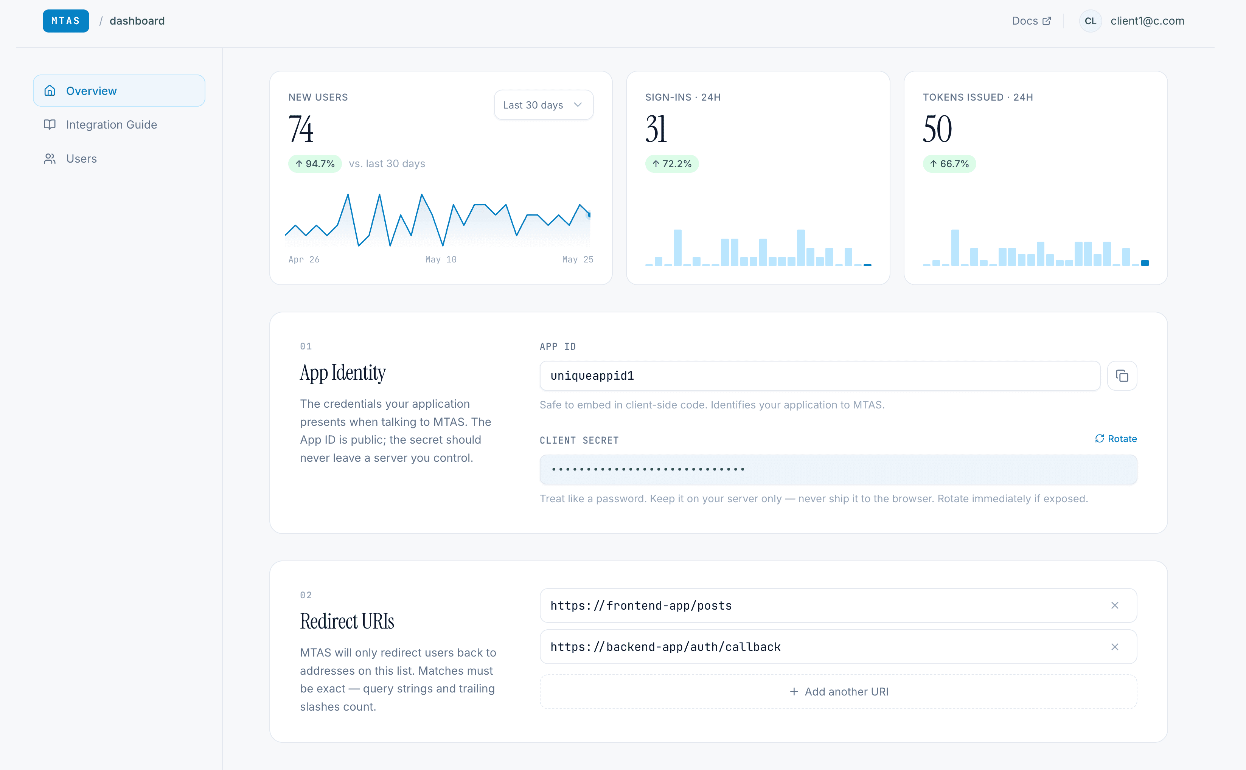Click the 74 new users count
Screen dimensions: 1246x770
pyautogui.click(x=301, y=129)
